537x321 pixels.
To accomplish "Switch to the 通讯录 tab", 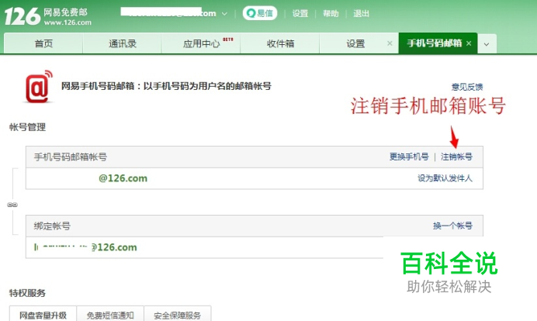I will tap(123, 43).
